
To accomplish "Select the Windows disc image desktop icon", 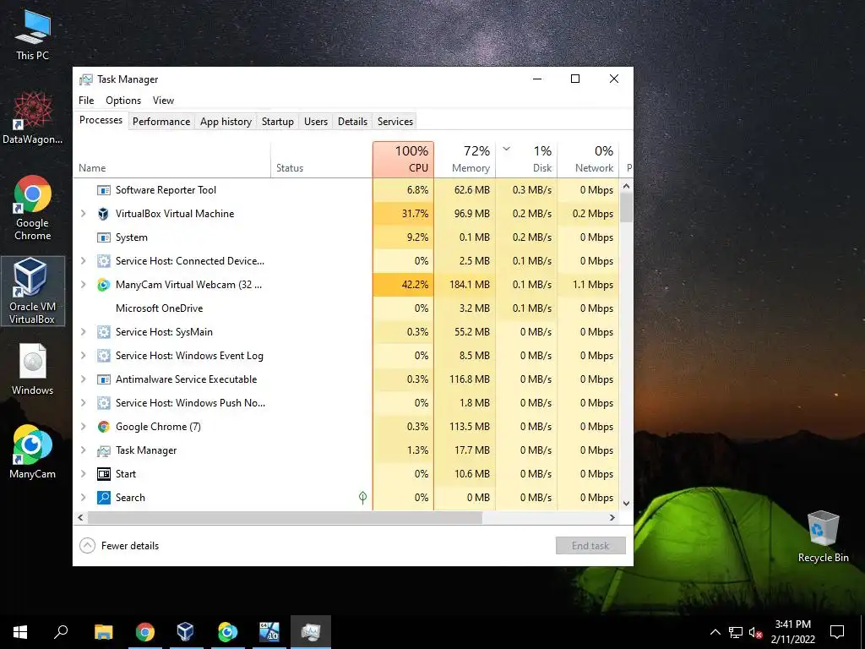I will coord(32,369).
